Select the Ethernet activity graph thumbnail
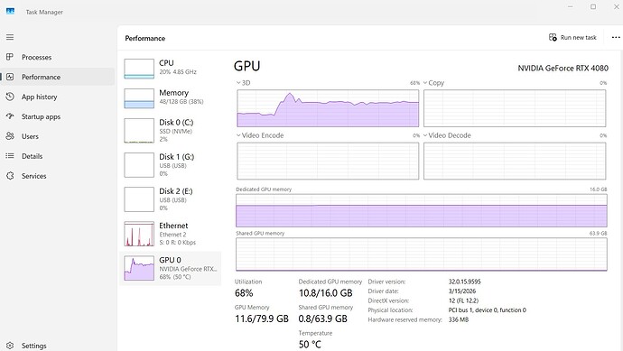The height and width of the screenshot is (351, 623). (x=139, y=234)
